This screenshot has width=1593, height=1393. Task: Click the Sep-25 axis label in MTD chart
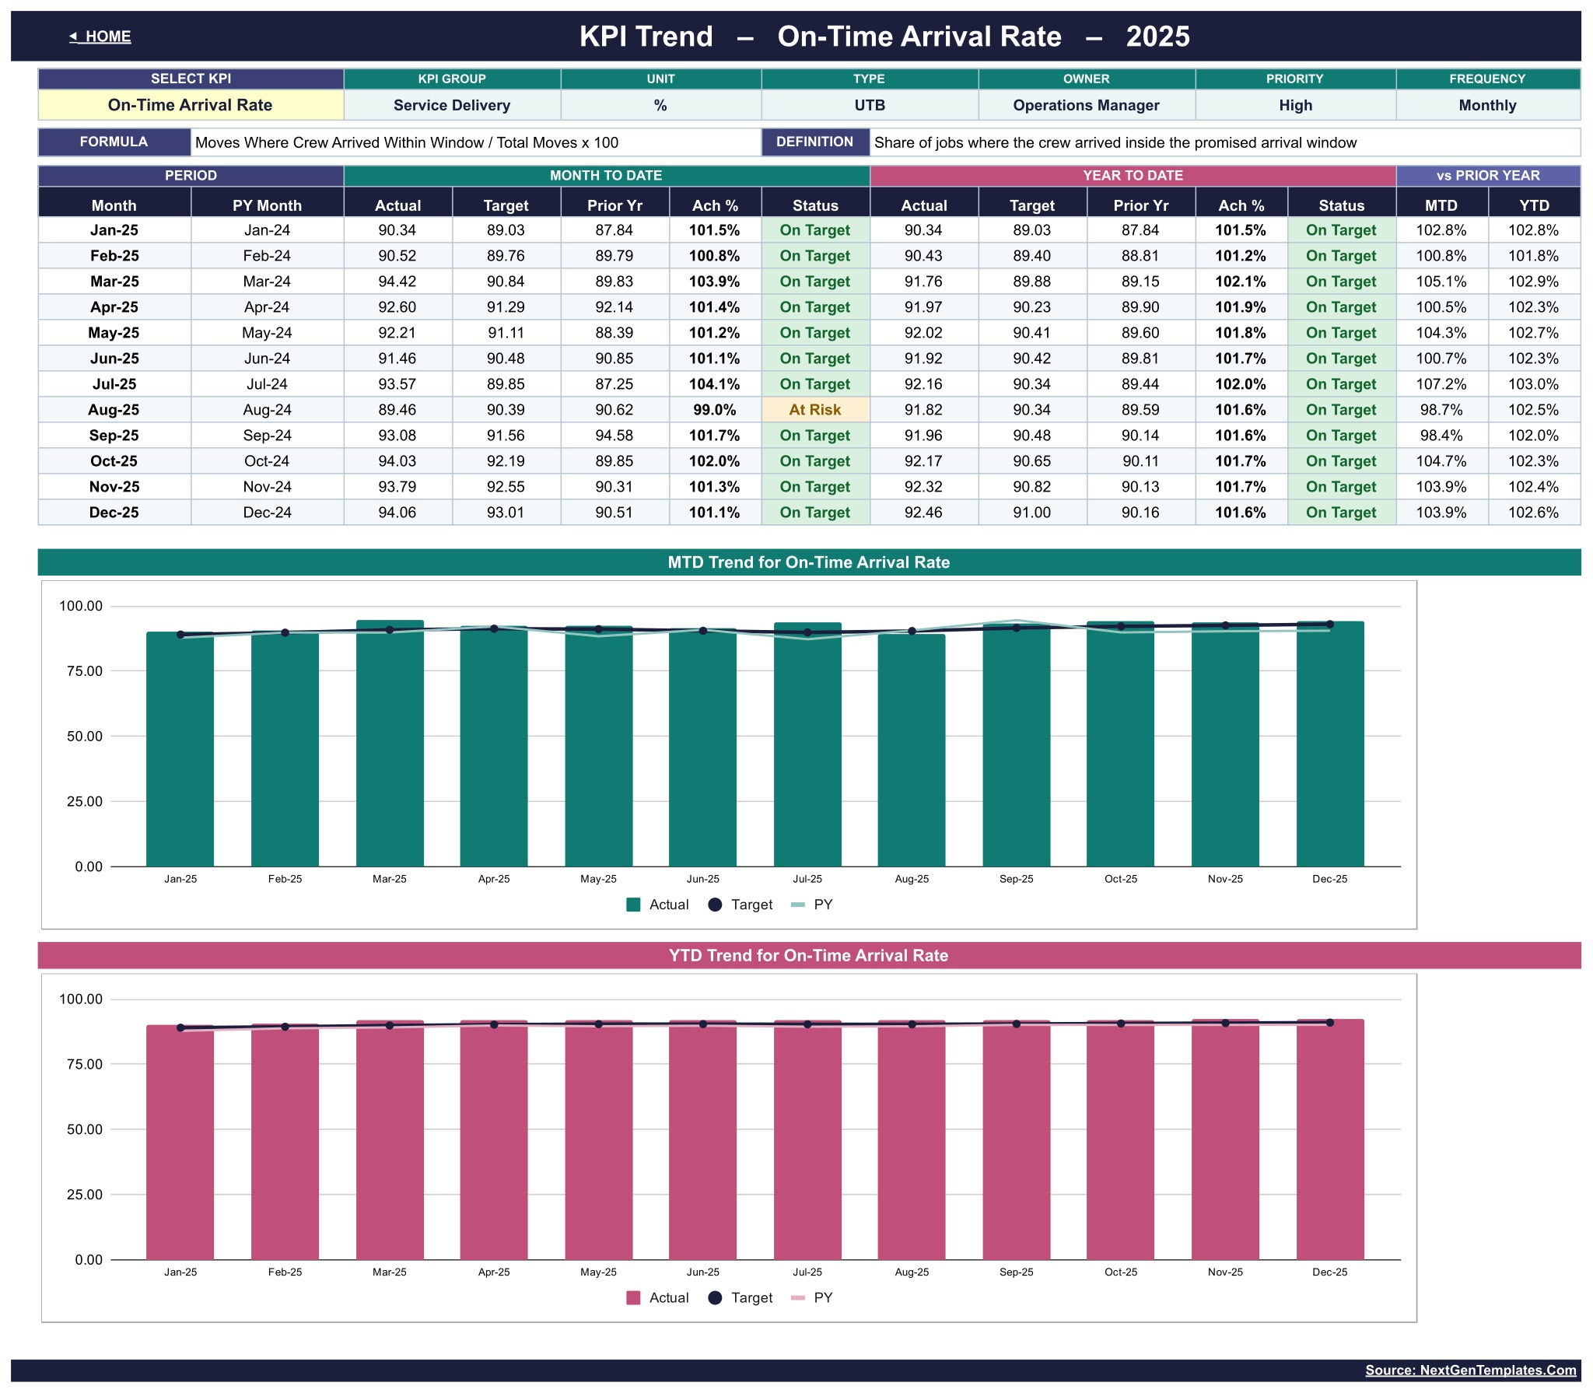pyautogui.click(x=1017, y=879)
